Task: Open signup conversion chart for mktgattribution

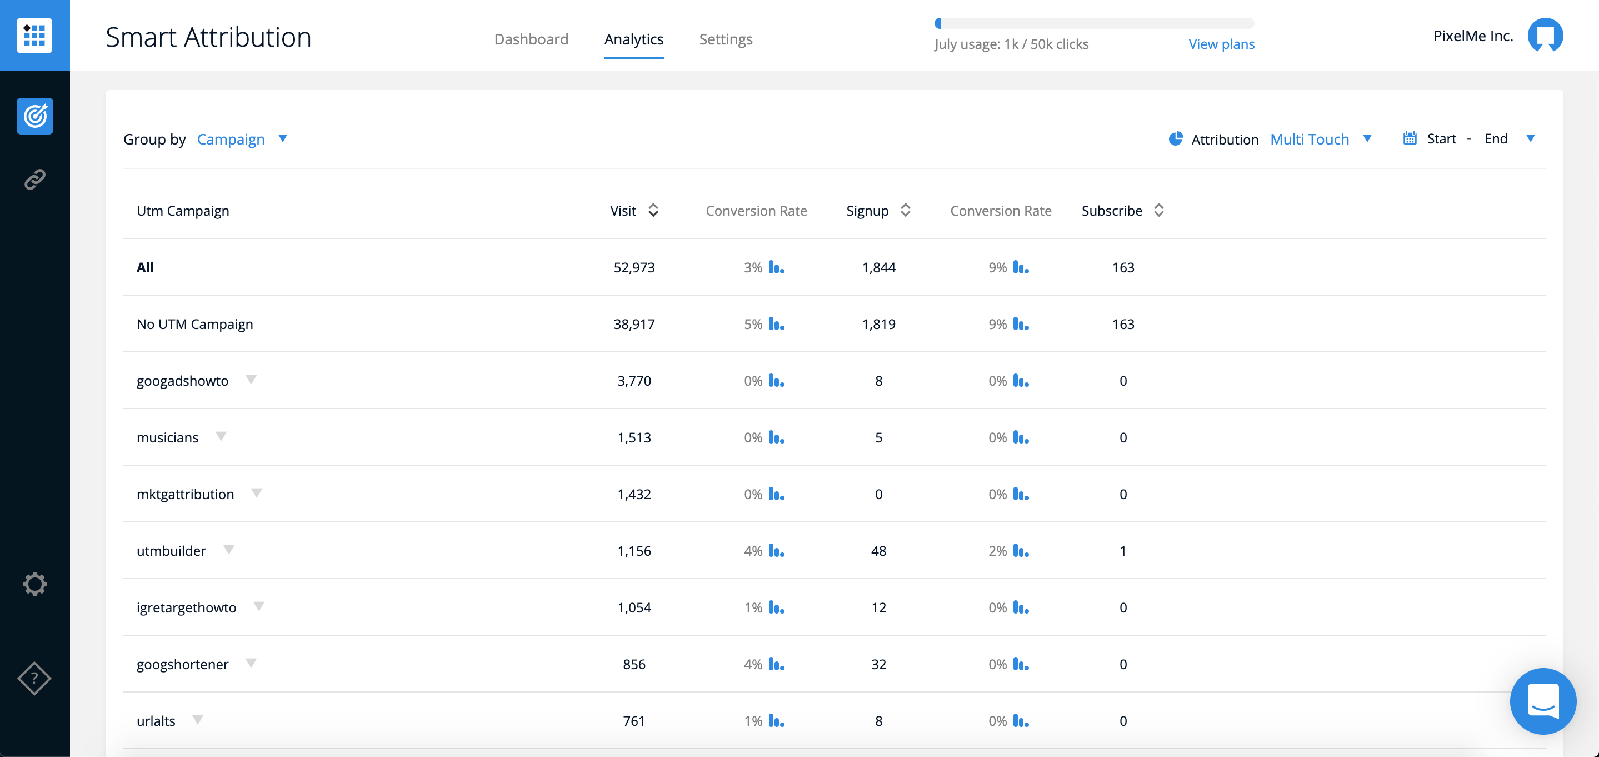Action: [x=1021, y=494]
